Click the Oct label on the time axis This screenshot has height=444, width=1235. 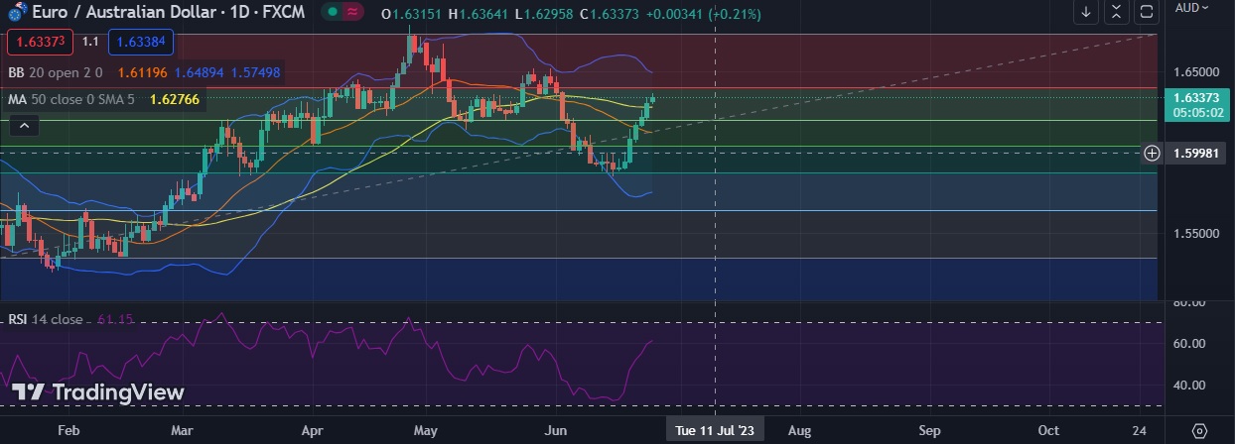pyautogui.click(x=1048, y=431)
